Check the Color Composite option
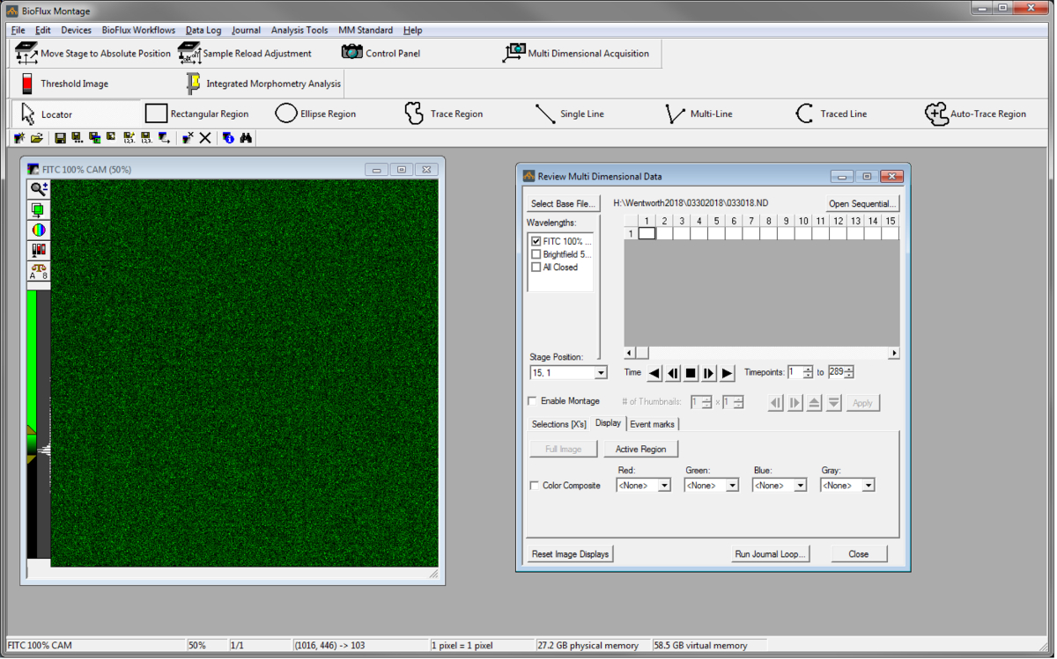 coord(534,486)
